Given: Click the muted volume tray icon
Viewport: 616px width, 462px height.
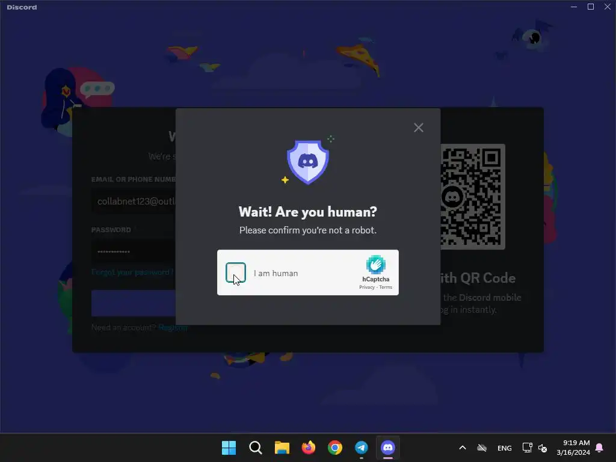Looking at the screenshot, I should [x=543, y=448].
